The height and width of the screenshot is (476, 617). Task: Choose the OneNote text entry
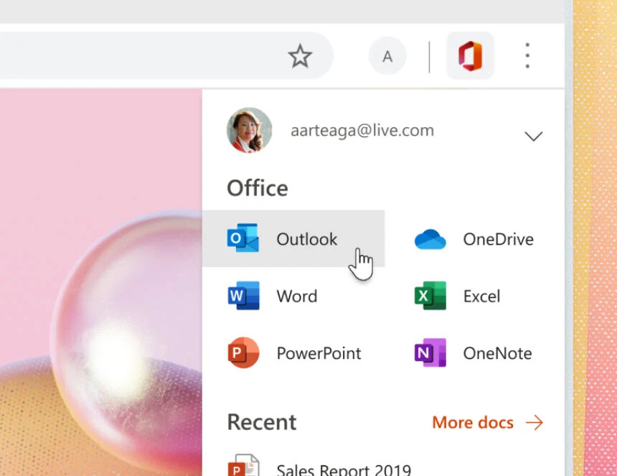497,353
